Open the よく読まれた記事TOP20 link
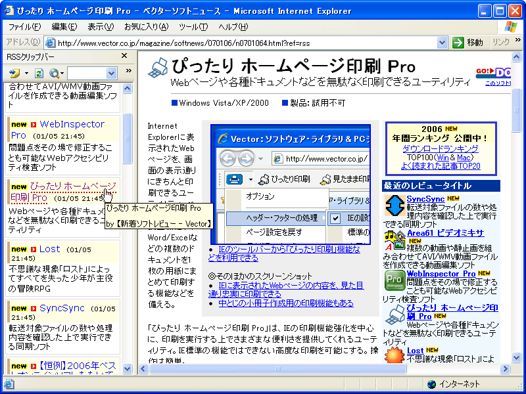Screen dimensions: 526x394 tap(441, 166)
